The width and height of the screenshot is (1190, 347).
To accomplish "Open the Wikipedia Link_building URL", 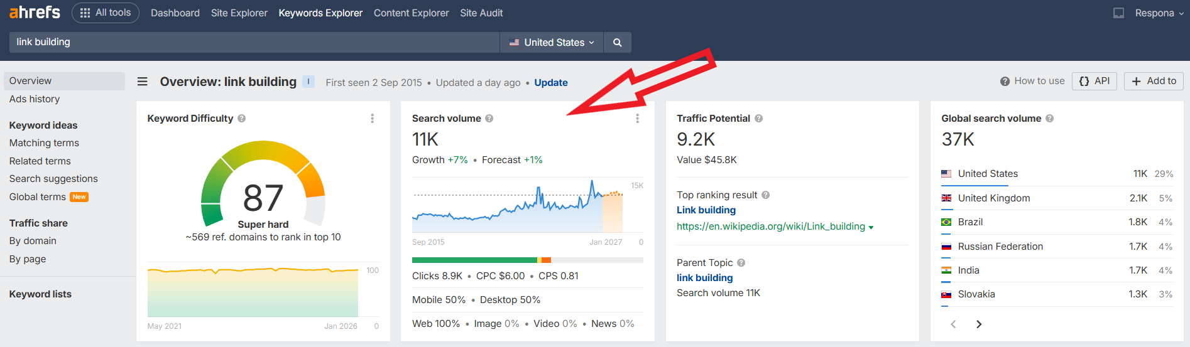I will 771,227.
